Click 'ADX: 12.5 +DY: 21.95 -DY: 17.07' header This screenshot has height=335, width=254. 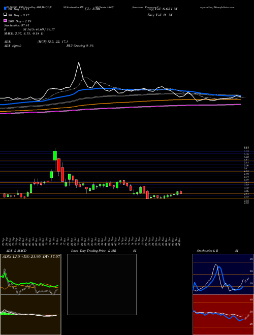[x=31, y=256]
